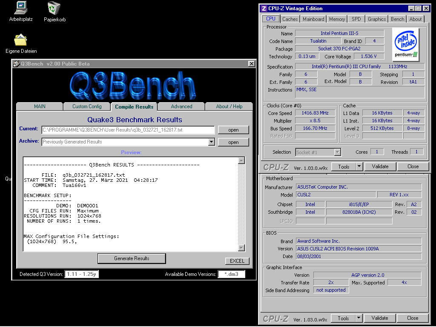Select the Compile Results tab
436x327 pixels.
134,107
